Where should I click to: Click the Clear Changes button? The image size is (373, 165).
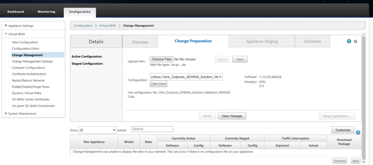[232, 116]
